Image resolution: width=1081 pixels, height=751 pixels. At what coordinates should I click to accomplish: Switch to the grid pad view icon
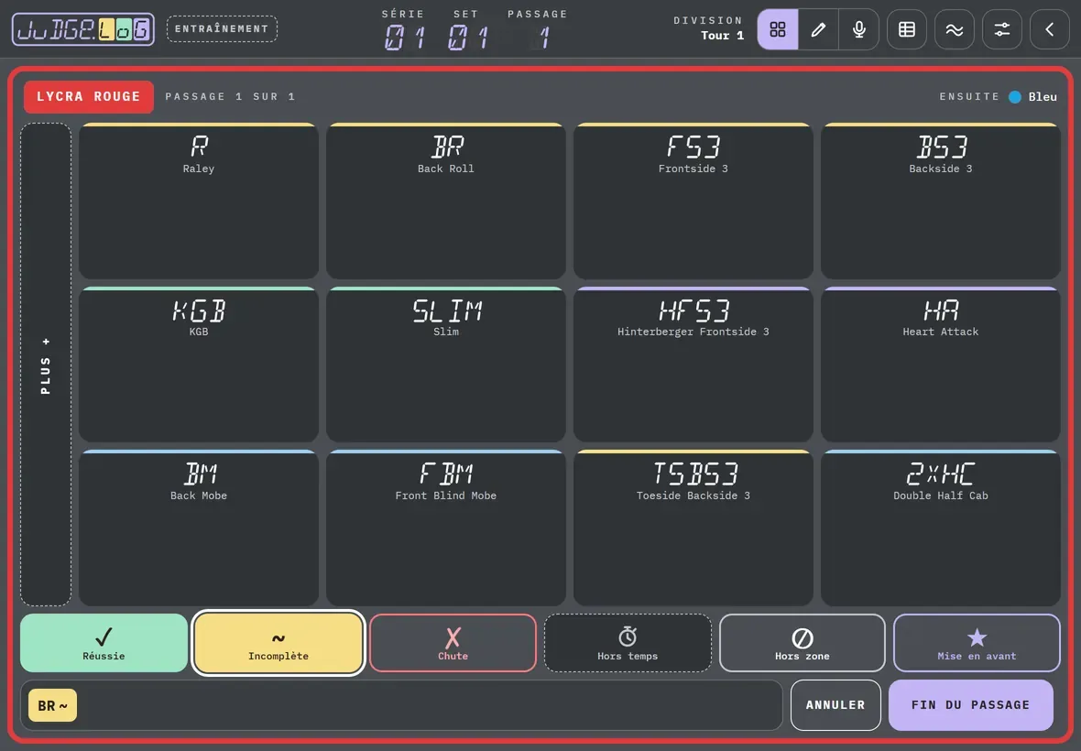778,29
